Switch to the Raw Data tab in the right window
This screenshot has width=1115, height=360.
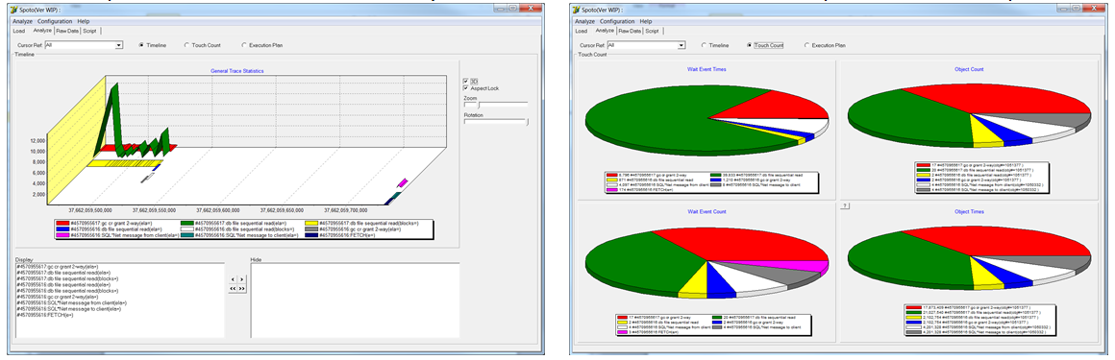631,31
